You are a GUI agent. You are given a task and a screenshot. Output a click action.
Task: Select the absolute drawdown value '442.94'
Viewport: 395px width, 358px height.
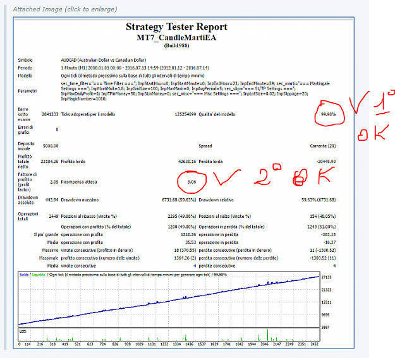[52, 200]
